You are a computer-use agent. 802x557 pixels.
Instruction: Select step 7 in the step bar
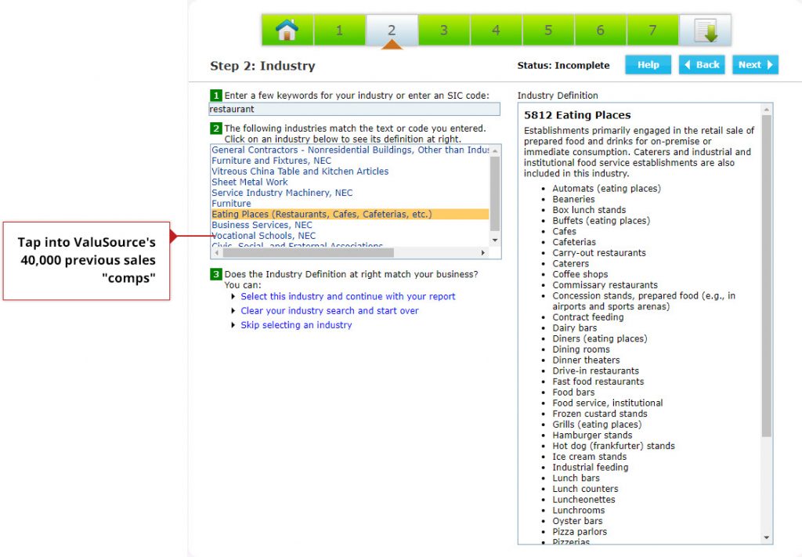tap(652, 31)
